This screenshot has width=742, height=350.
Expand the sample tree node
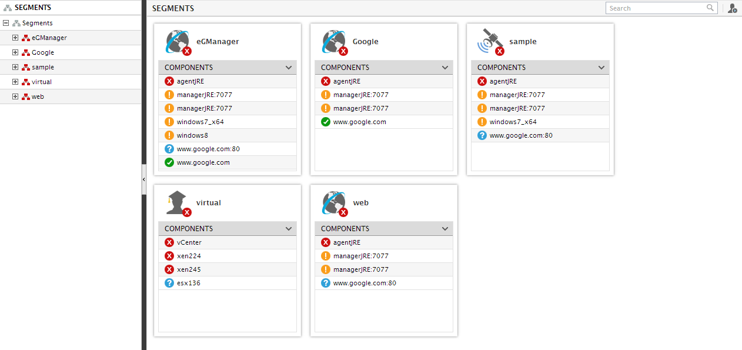(15, 67)
